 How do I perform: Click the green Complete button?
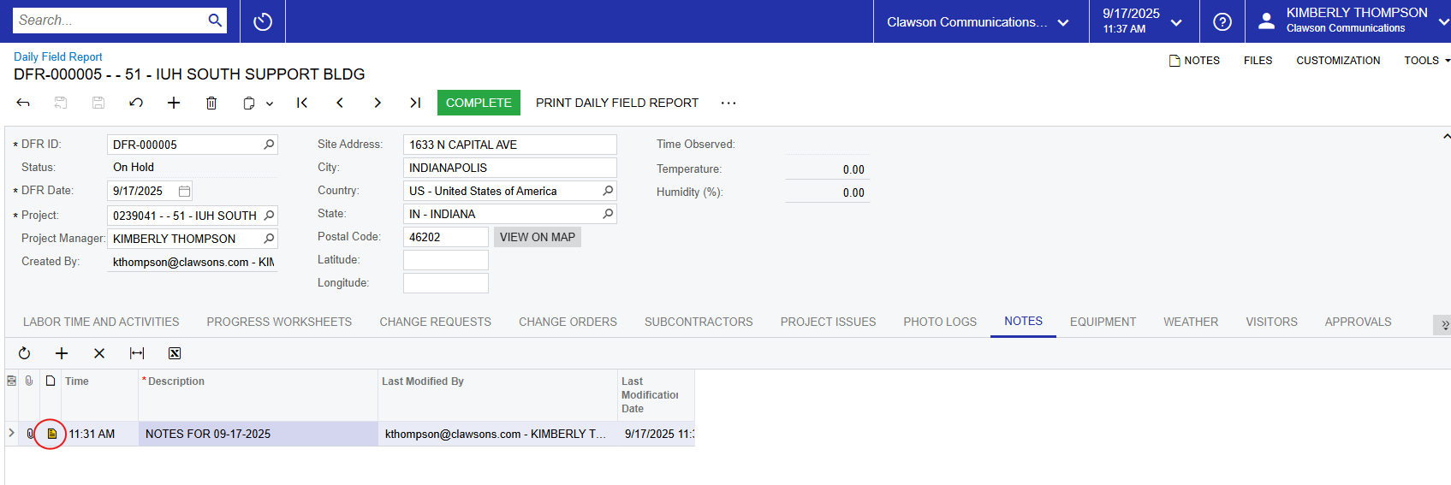[x=479, y=103]
